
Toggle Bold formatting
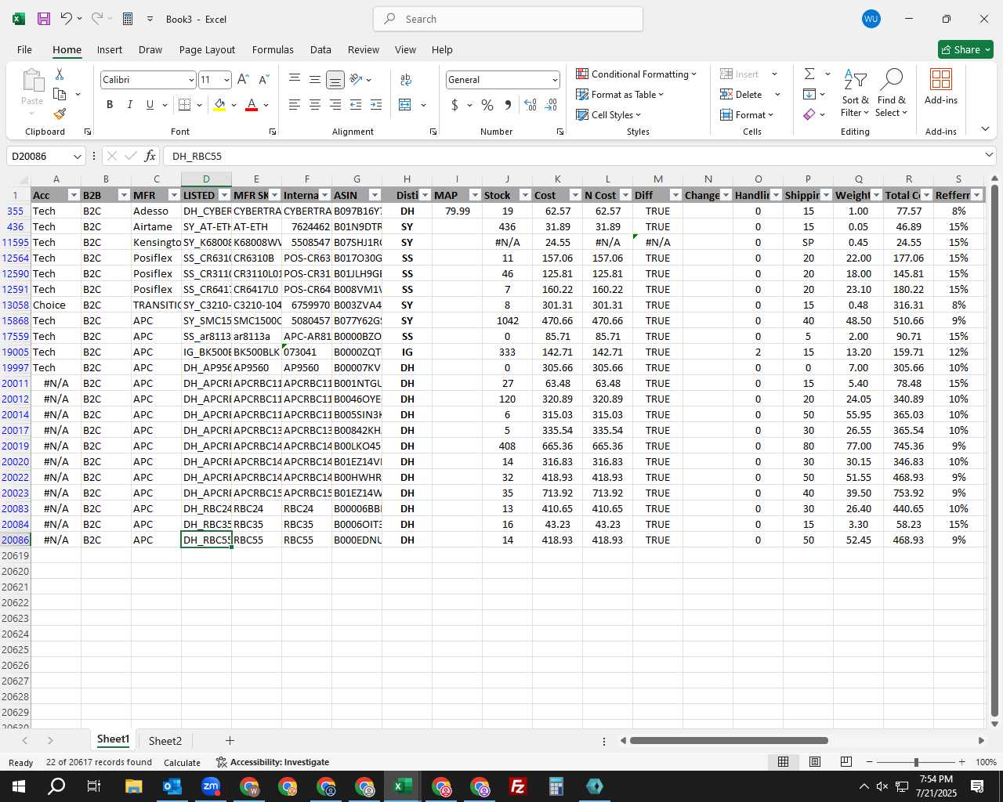click(110, 105)
